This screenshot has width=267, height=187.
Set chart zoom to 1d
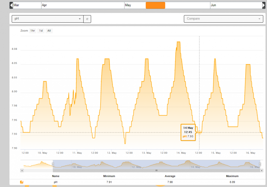click(41, 31)
